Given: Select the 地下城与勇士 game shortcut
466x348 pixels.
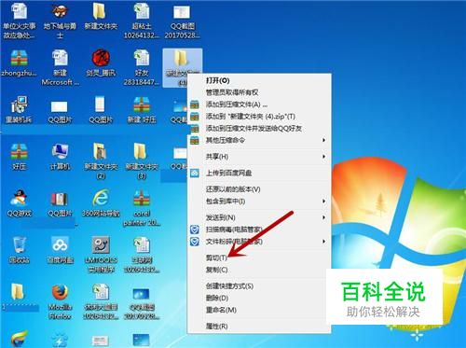Looking at the screenshot, I should click(60, 21).
